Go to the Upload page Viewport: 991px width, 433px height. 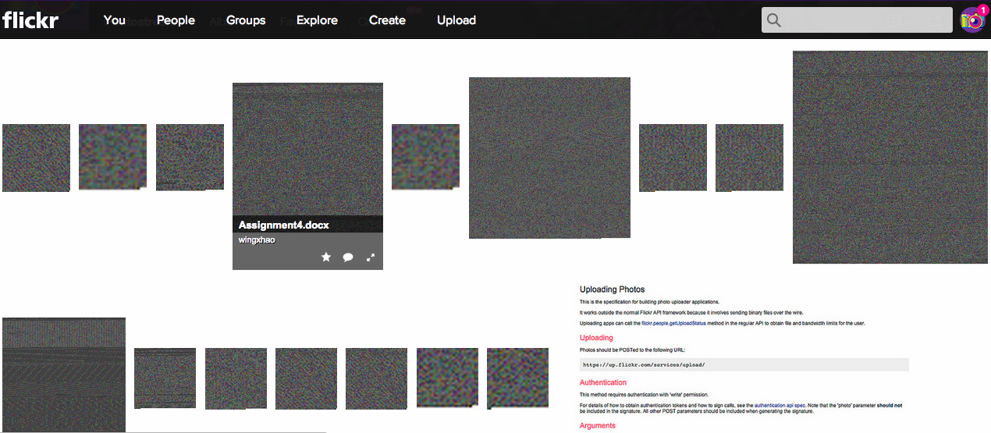(x=456, y=20)
